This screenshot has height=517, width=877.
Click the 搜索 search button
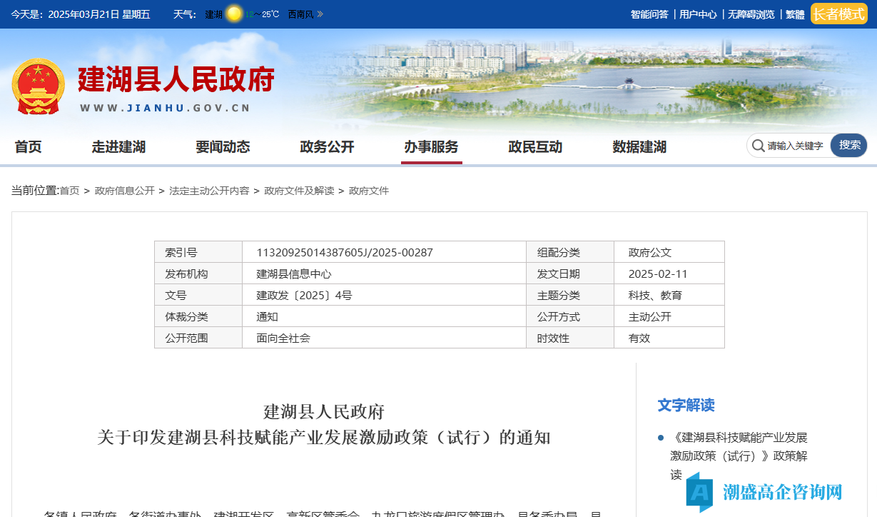(849, 146)
